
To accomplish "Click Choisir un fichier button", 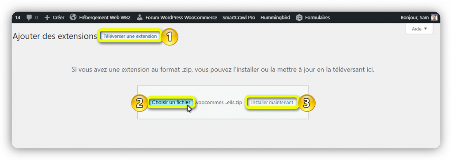I will coord(171,102).
